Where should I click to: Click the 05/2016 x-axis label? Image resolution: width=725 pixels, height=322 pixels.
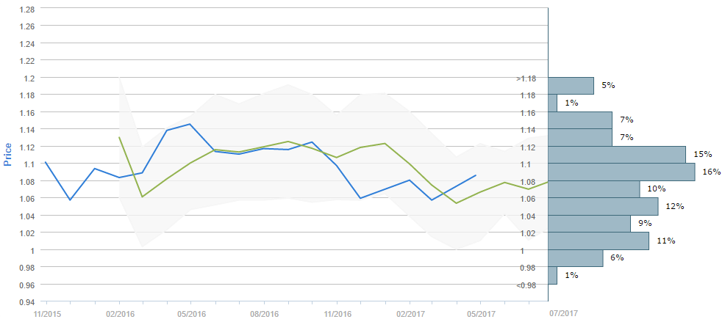(191, 312)
